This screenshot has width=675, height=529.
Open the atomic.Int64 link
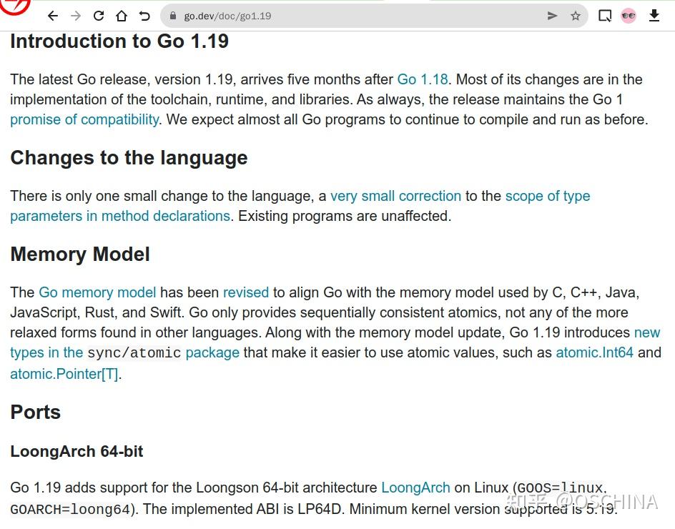tap(594, 352)
